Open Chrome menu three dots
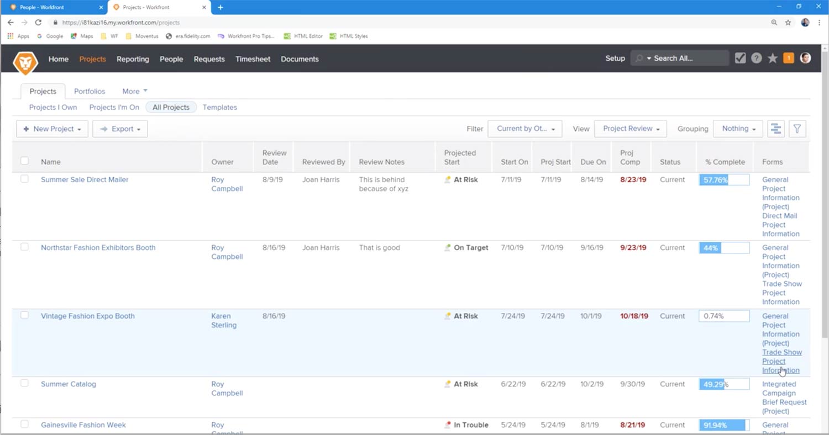The image size is (829, 435). (x=819, y=23)
